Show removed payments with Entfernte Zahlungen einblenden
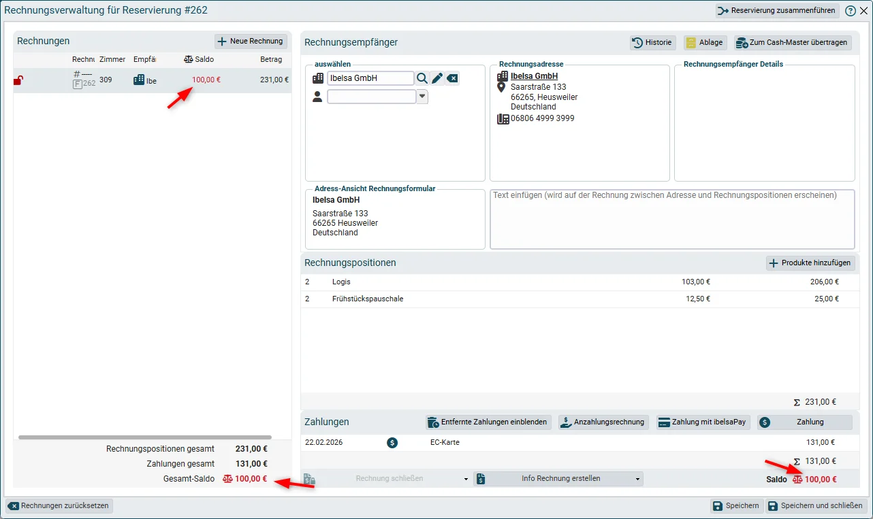Image resolution: width=873 pixels, height=519 pixels. coord(488,422)
